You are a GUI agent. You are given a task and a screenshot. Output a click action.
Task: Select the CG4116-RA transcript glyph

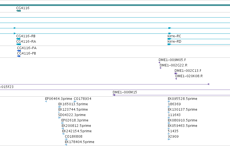[18, 44]
